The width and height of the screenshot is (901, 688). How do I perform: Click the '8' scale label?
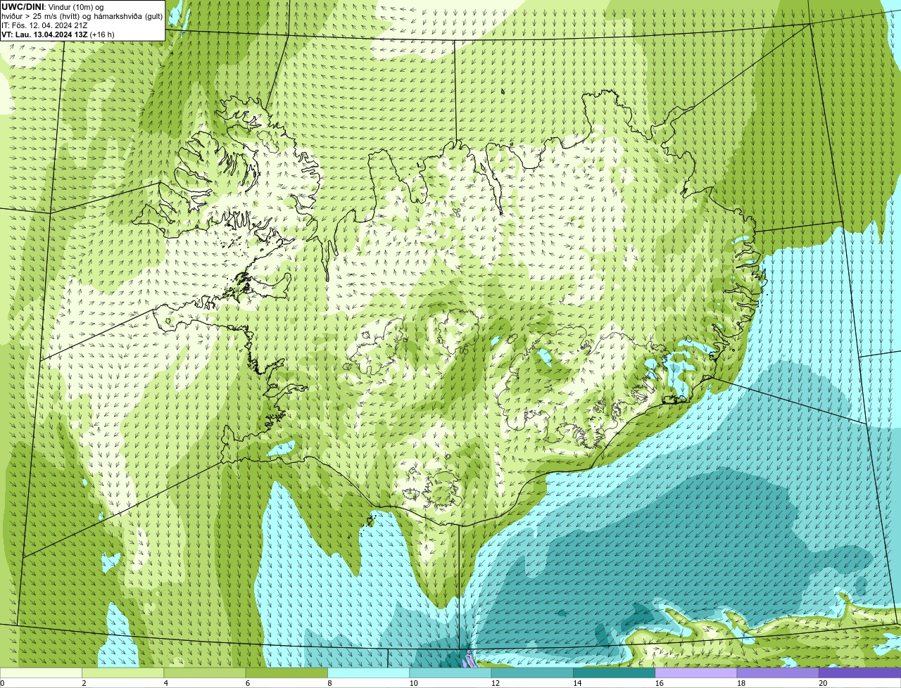(x=329, y=683)
